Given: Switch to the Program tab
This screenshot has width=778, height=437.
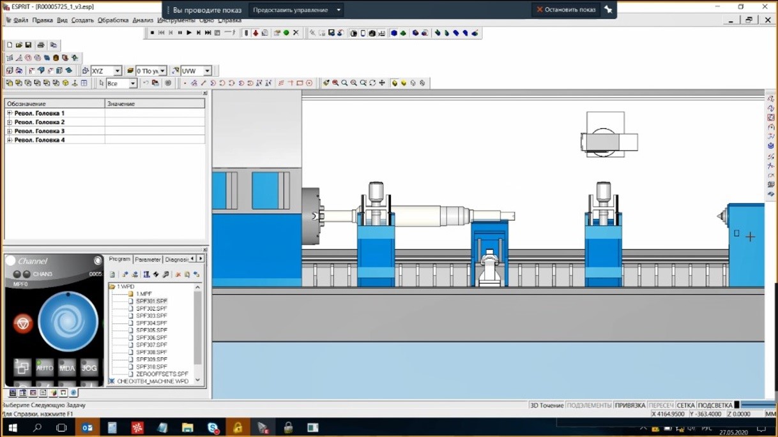Looking at the screenshot, I should click(119, 259).
